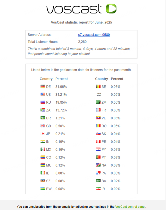
Task: Click the Belgium flag next to BE
Action: click(x=98, y=86)
